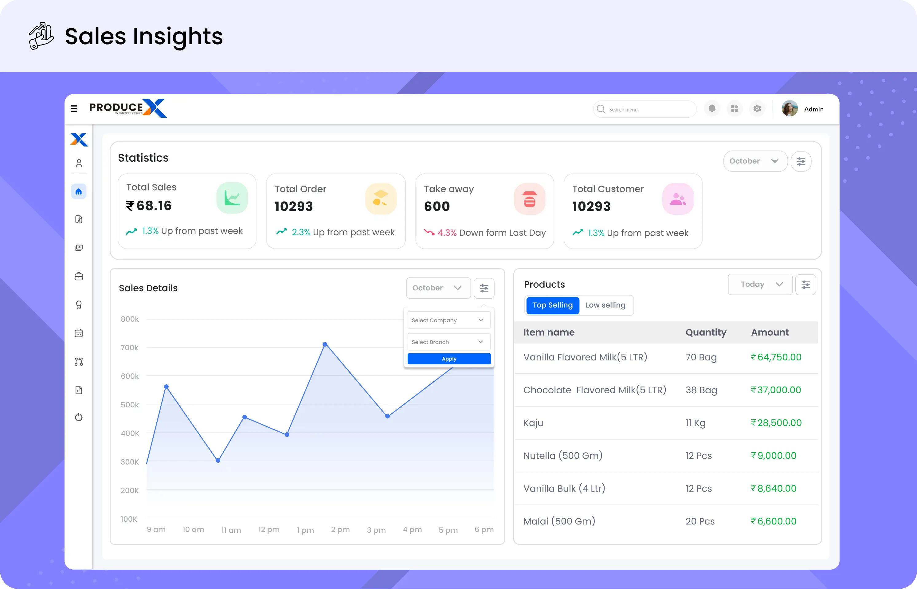Image resolution: width=917 pixels, height=589 pixels.
Task: Select the Malai (500 Gm) row
Action: point(666,521)
